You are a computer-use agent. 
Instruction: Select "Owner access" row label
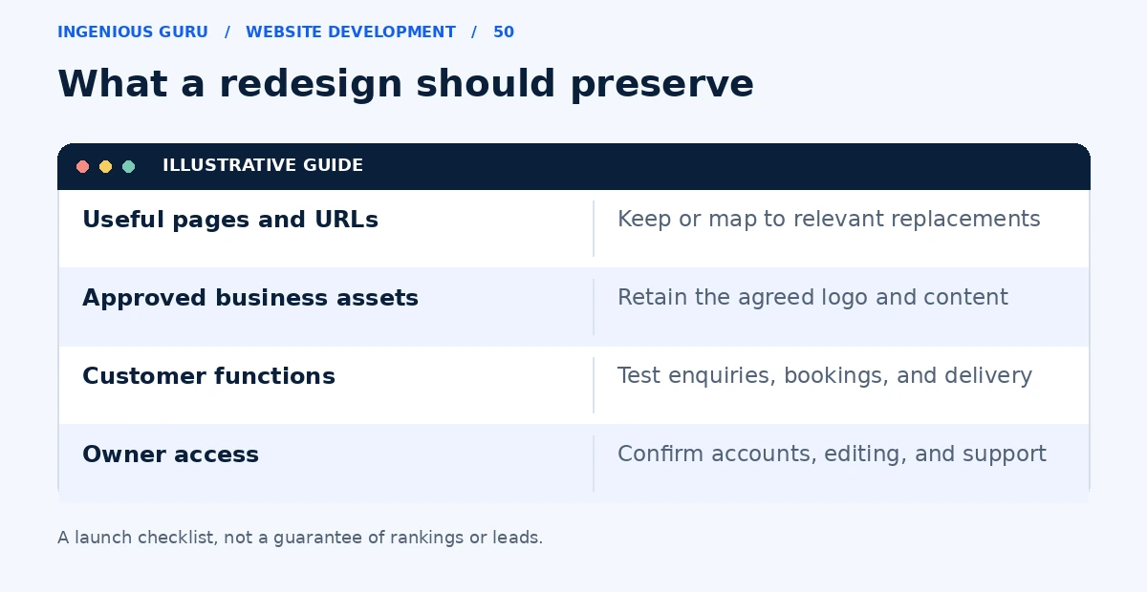[x=170, y=455]
